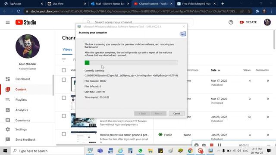Click the YouTube Studio logo

click(26, 22)
